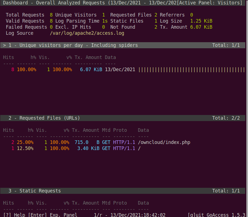Select the Unique visitors per day panel header
The width and height of the screenshot is (248, 217).
(122, 45)
